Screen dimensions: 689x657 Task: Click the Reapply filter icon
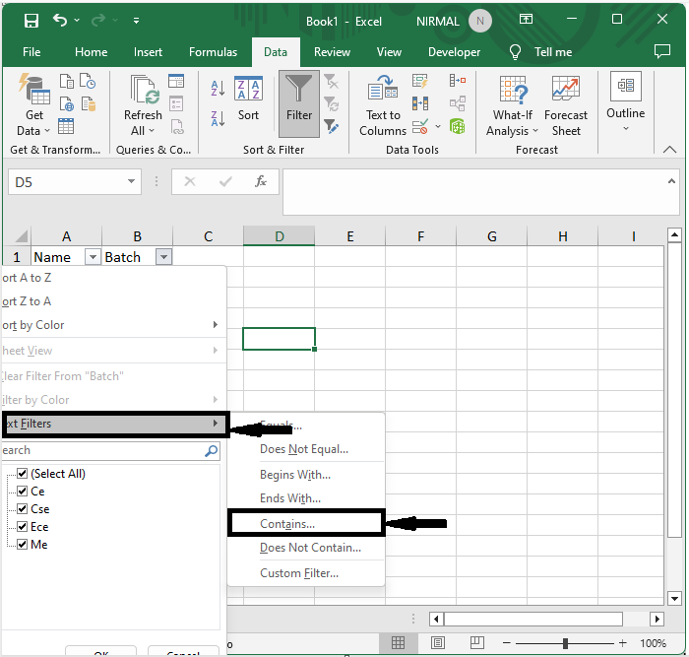(332, 104)
